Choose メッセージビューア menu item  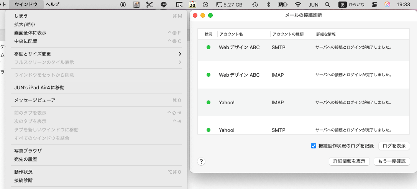(x=35, y=100)
